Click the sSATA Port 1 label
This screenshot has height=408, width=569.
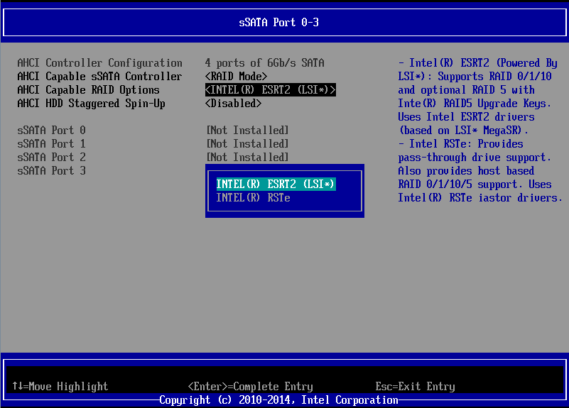(x=52, y=144)
